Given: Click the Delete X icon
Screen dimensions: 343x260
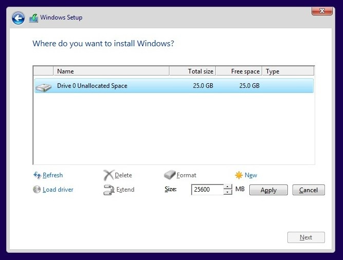Looking at the screenshot, I should click(109, 175).
